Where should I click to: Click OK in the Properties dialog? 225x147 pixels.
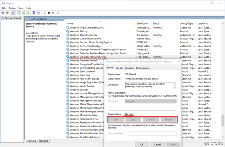tap(142, 145)
